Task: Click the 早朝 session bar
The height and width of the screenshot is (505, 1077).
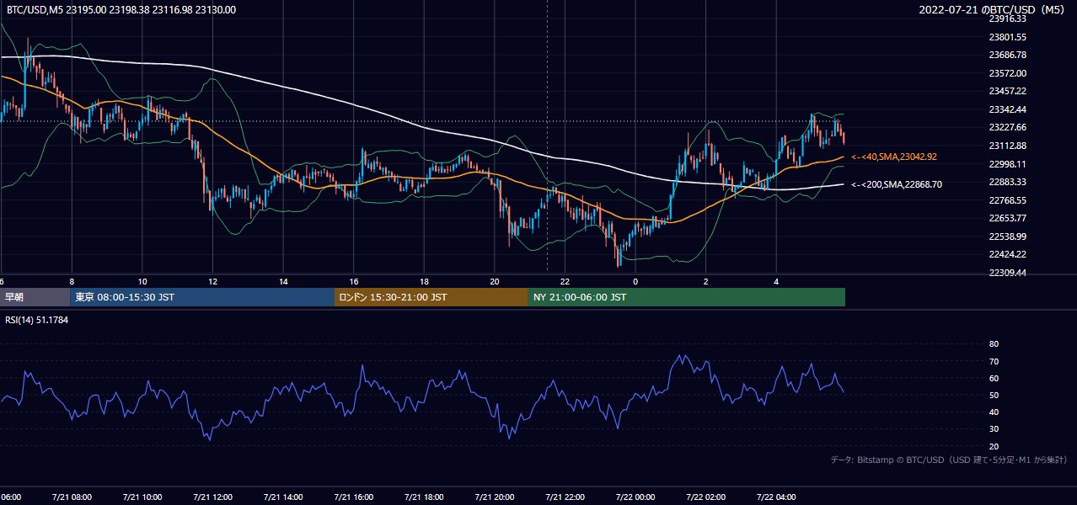Action: pos(35,297)
